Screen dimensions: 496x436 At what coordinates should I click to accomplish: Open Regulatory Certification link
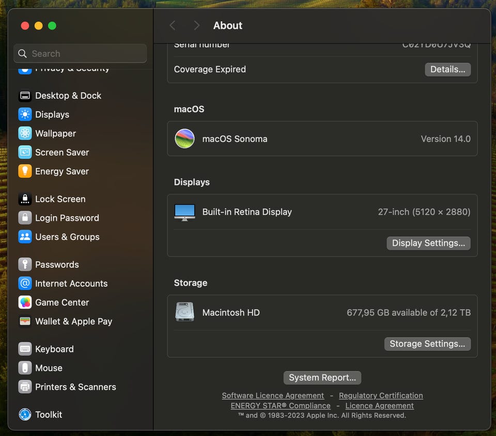point(381,396)
